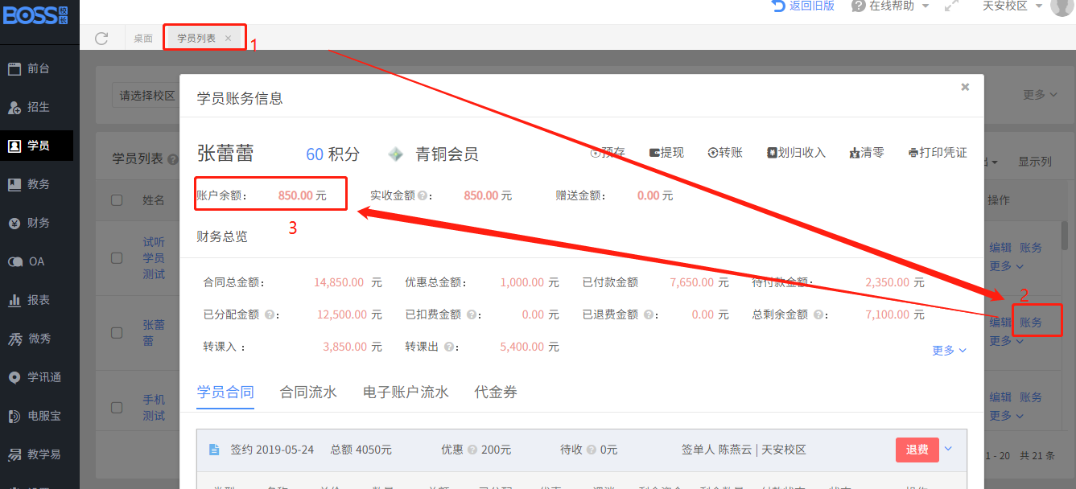This screenshot has width=1076, height=489.
Task: Switch to the 电子账户流水 tab
Action: click(406, 392)
